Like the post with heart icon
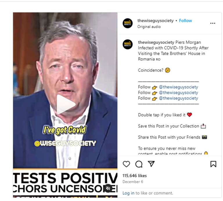The height and width of the screenshot is (201, 223). tap(126, 164)
